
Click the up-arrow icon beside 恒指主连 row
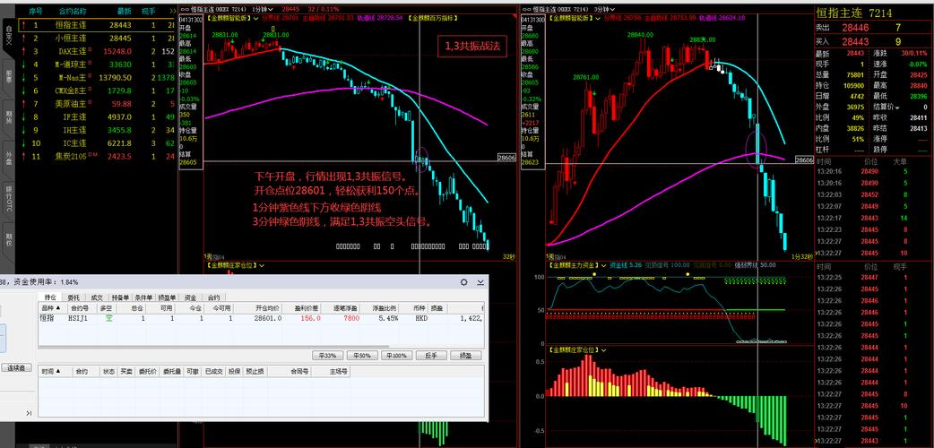(x=23, y=25)
